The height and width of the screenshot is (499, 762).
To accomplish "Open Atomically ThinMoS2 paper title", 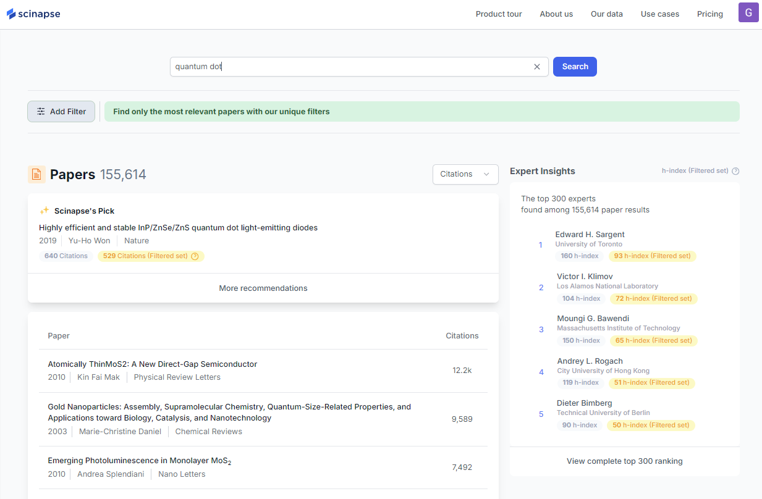I will pos(153,364).
